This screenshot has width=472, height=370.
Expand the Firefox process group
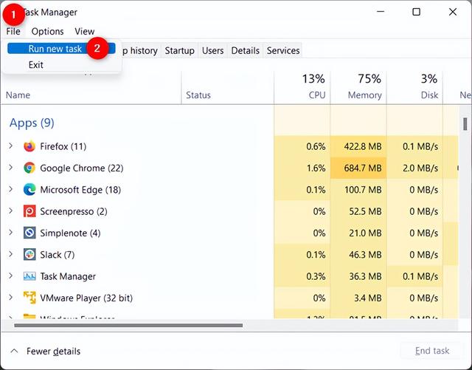click(x=11, y=146)
